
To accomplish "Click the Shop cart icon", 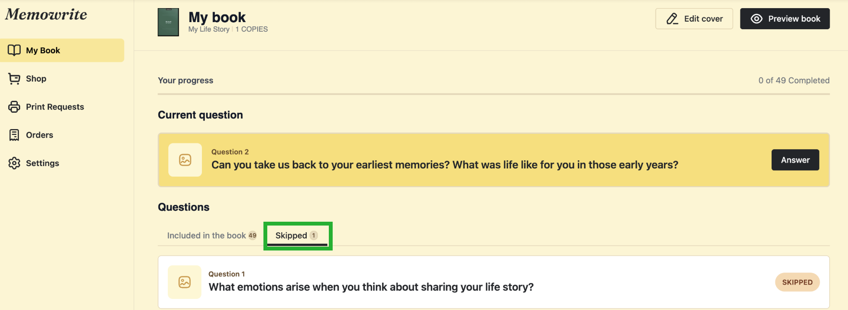I will 14,79.
